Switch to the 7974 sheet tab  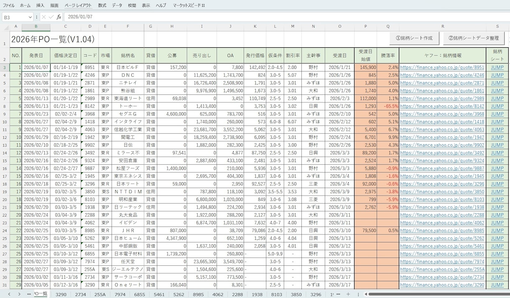tap(120, 294)
